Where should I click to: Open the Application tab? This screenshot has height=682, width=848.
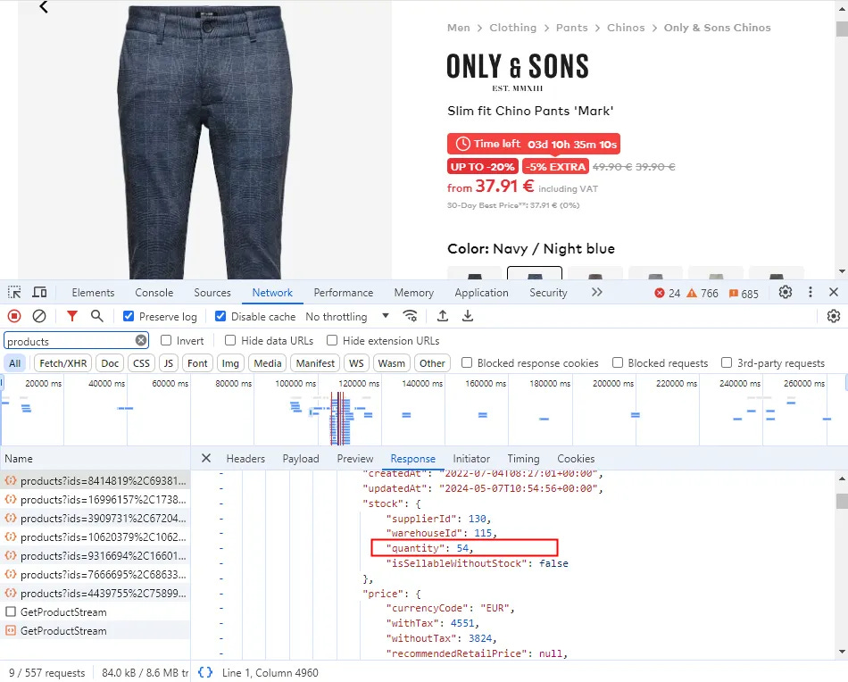(x=481, y=293)
